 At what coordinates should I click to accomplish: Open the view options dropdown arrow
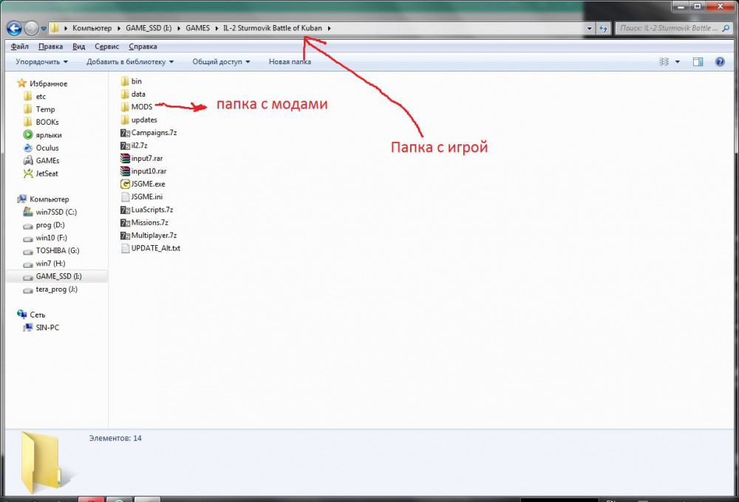tap(677, 62)
